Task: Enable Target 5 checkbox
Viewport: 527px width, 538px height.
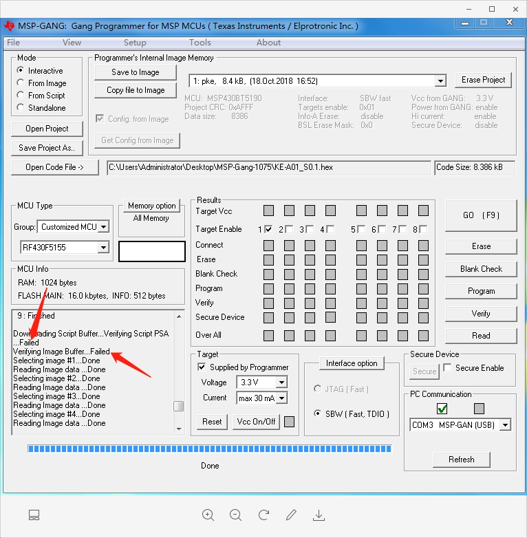Action: click(x=361, y=229)
